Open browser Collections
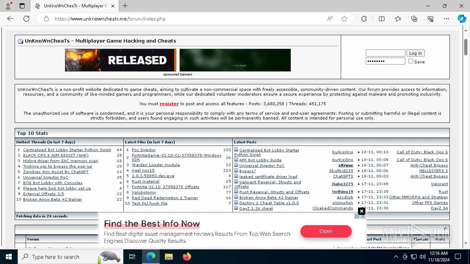This screenshot has width=470, height=264. point(414,19)
